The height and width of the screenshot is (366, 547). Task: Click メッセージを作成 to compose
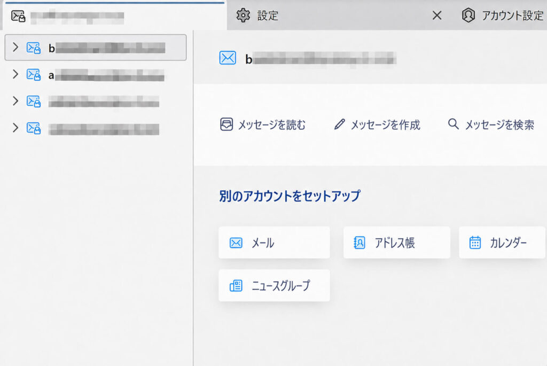pos(377,124)
